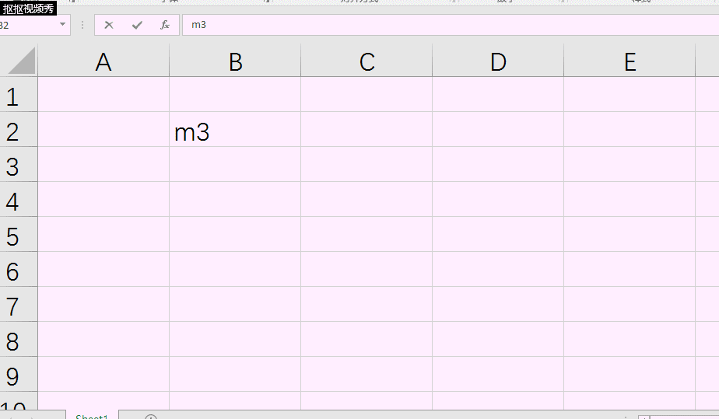This screenshot has width=719, height=419.
Task: Select column A header
Action: (103, 61)
